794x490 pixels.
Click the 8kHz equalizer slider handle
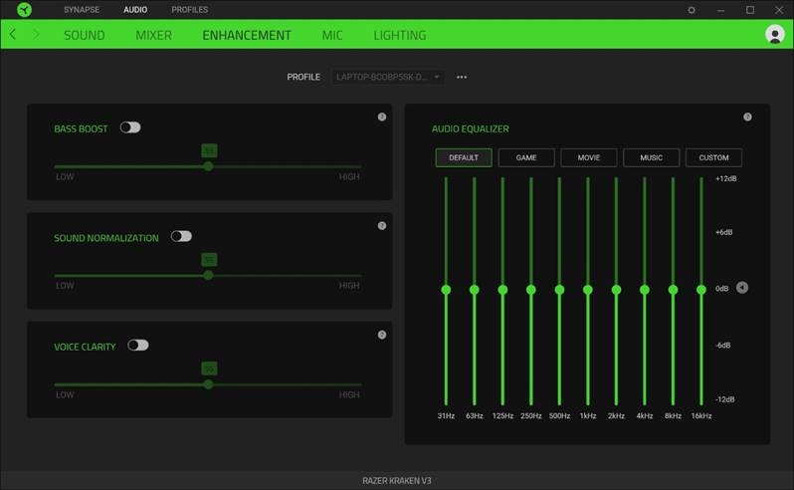673,290
